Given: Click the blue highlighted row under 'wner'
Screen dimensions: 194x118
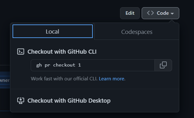Looking at the screenshot, I should [x=5, y=86].
